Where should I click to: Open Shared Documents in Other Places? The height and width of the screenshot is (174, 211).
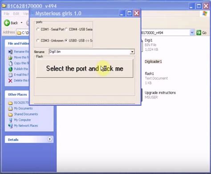[x=23, y=114]
